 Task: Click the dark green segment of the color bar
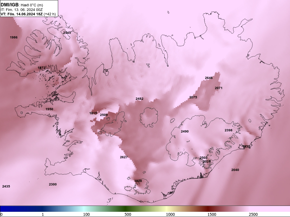[x=126, y=209]
